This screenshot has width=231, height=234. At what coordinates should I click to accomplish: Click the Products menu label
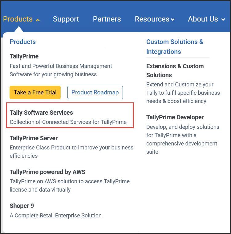pos(18,19)
